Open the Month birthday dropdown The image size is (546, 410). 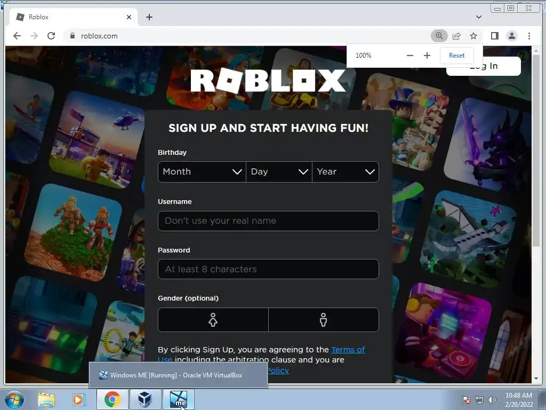(x=202, y=171)
